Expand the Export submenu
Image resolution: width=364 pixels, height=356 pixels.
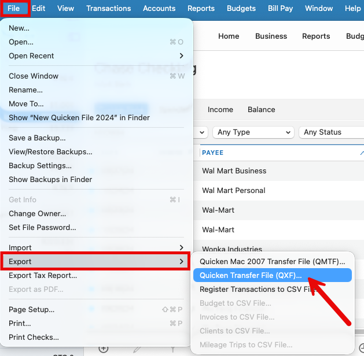[x=96, y=262]
